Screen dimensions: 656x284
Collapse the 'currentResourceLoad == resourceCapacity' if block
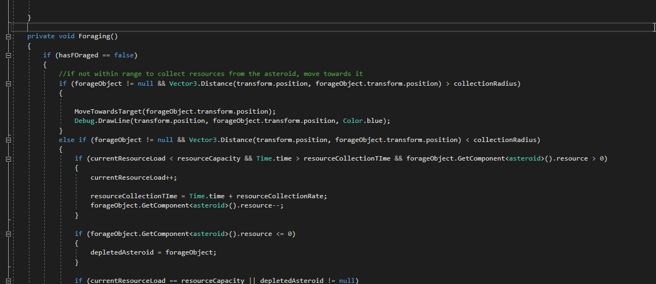(8, 280)
